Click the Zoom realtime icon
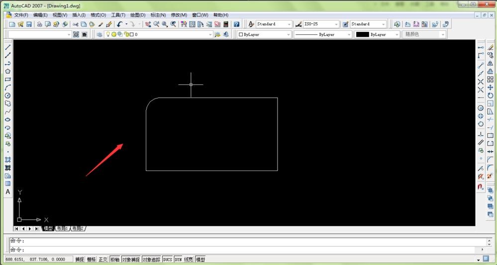Image resolution: width=497 pixels, height=265 pixels. 156,24
